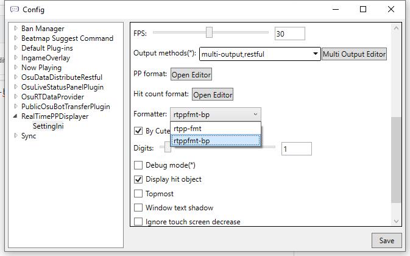Select Now Playing entry
The image size is (410, 256).
[x=41, y=68]
